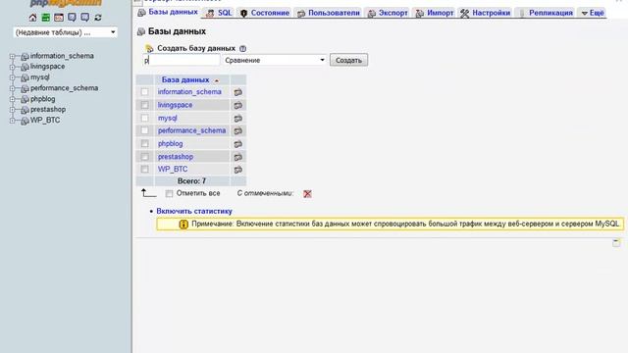
Task: Switch to the Базы данных tab
Action: (x=168, y=13)
